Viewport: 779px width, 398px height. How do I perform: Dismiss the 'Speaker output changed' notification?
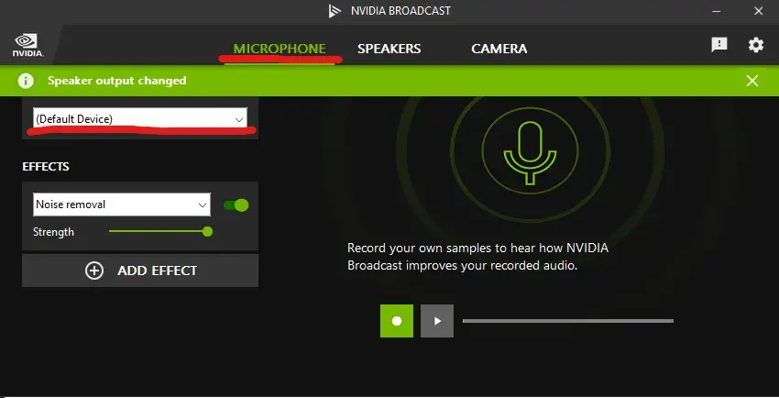[752, 81]
